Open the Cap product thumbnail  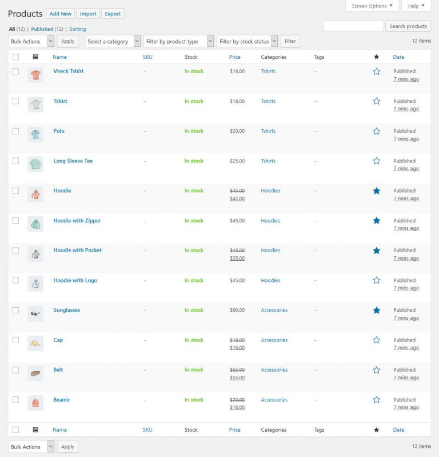click(35, 343)
